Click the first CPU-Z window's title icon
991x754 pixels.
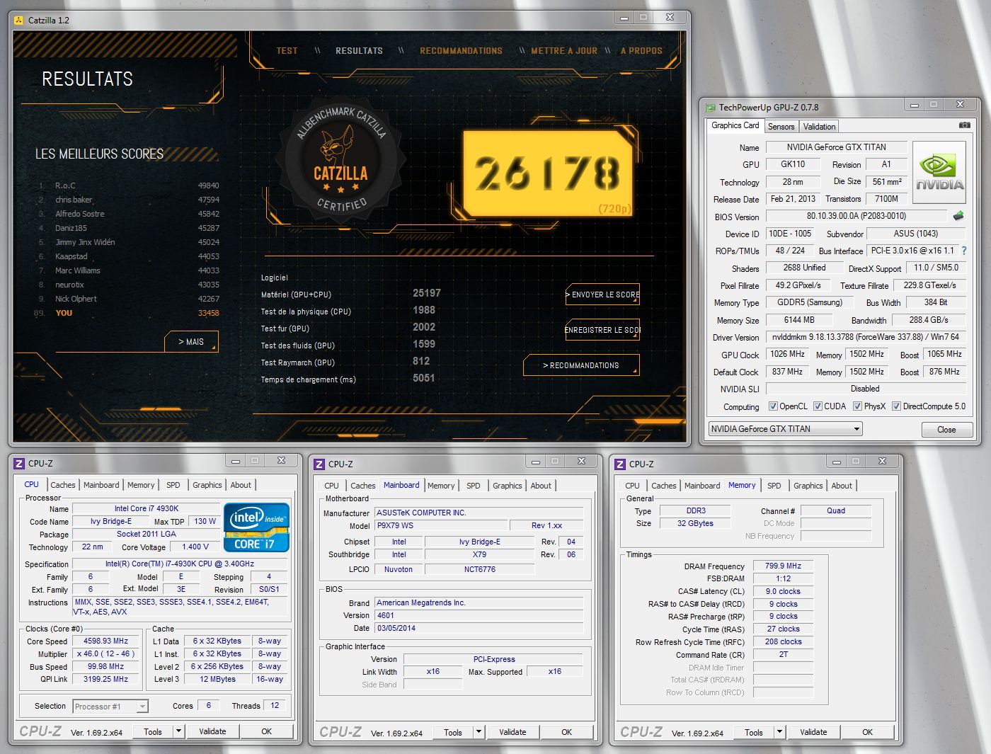click(19, 464)
